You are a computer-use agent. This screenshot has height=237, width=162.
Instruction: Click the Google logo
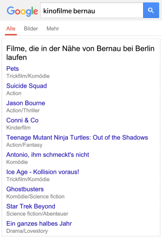pos(22,11)
